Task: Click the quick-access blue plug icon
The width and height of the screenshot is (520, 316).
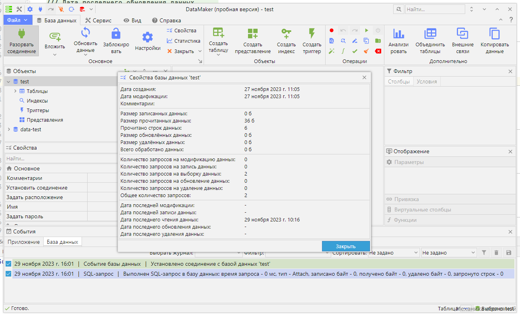Action: click(x=40, y=9)
